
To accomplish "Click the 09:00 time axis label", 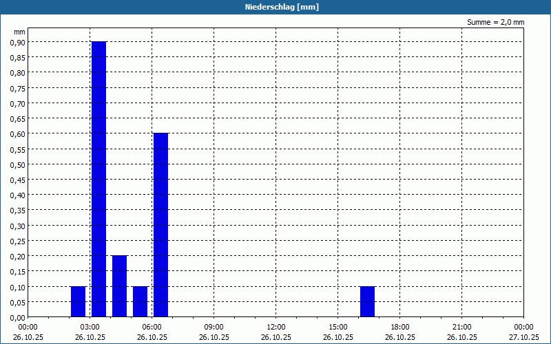I will [x=214, y=327].
